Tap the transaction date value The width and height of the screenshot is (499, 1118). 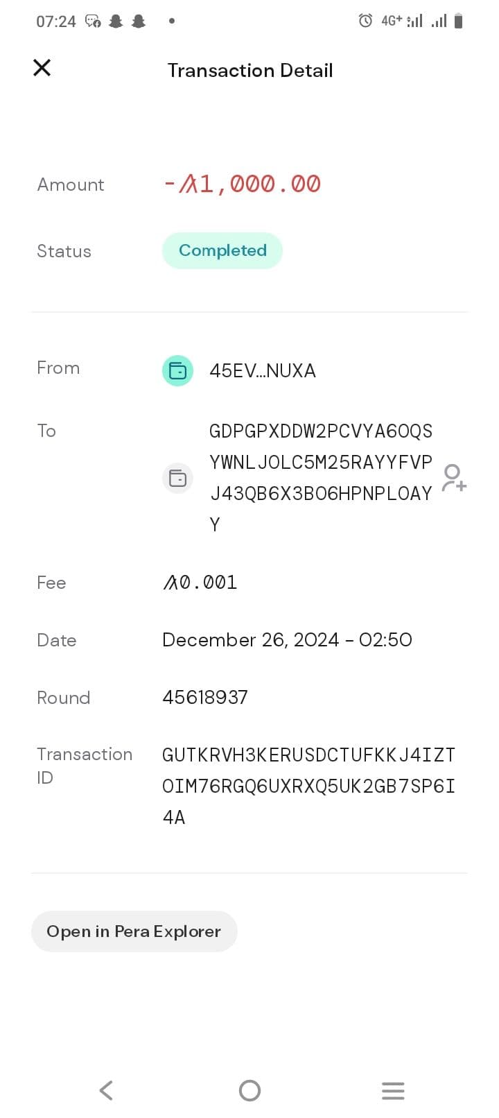(x=287, y=639)
